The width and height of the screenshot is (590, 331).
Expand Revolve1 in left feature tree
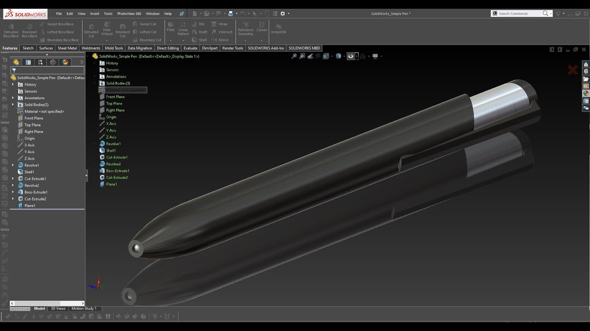click(x=13, y=165)
